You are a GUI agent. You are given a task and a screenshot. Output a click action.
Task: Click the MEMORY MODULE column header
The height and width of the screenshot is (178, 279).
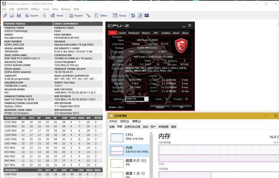pyautogui.click(x=28, y=24)
